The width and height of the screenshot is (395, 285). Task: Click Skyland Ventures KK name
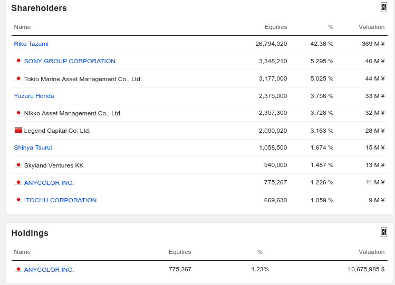pos(54,165)
